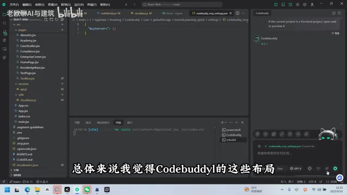This screenshot has width=347, height=195.
Task: Click the split editor icon
Action: pyautogui.click(x=237, y=13)
